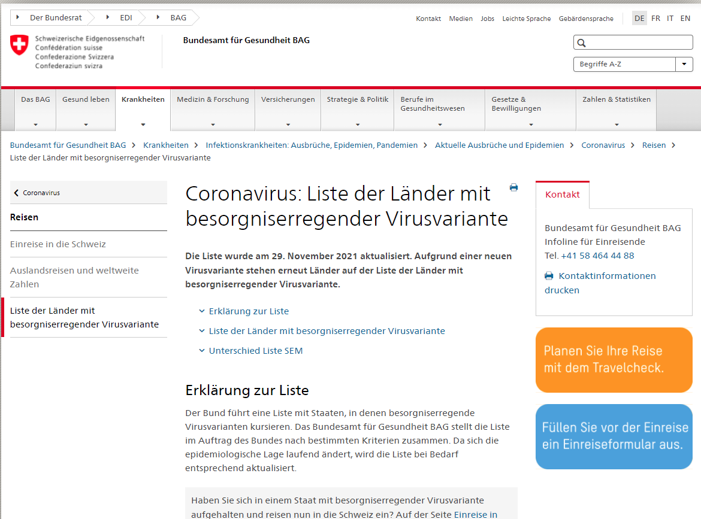Click the Krankheiten breadcrumb link
Screen dimensions: 701x519
click(166, 145)
